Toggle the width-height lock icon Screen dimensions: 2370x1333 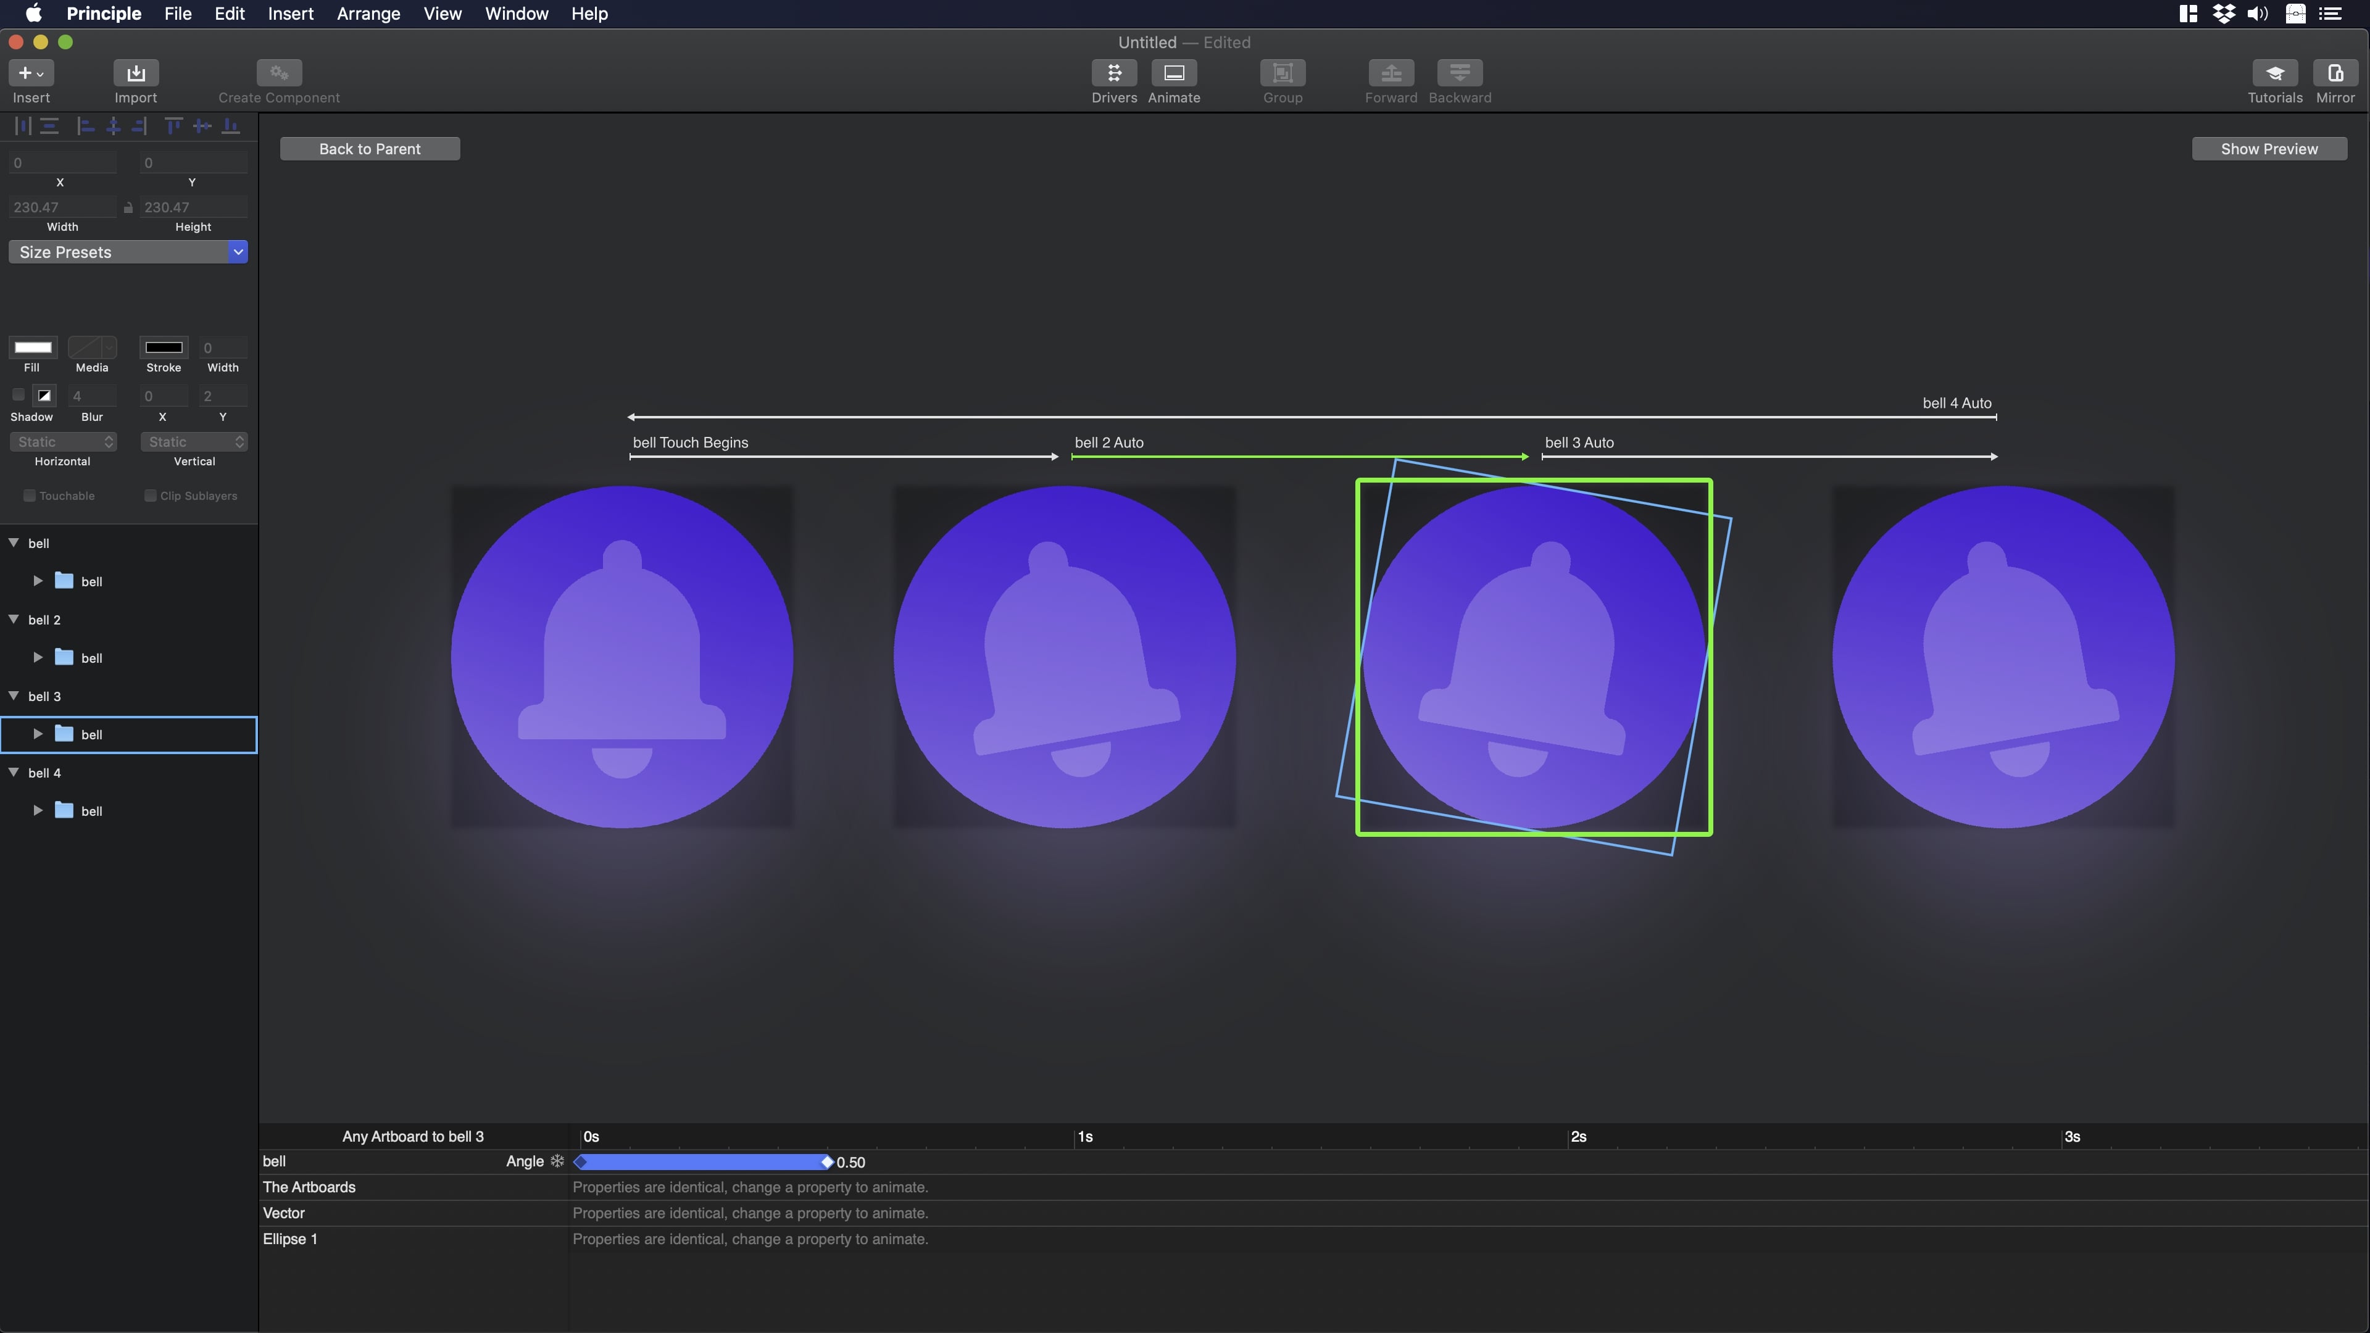pos(128,208)
